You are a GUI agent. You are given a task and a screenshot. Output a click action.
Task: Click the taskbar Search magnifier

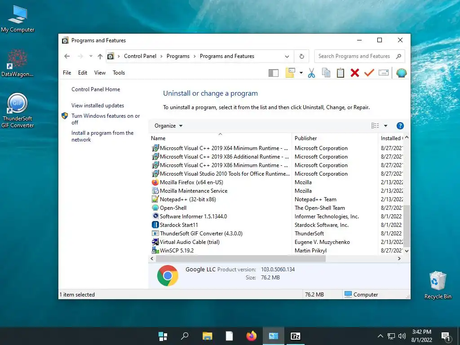pyautogui.click(x=185, y=336)
